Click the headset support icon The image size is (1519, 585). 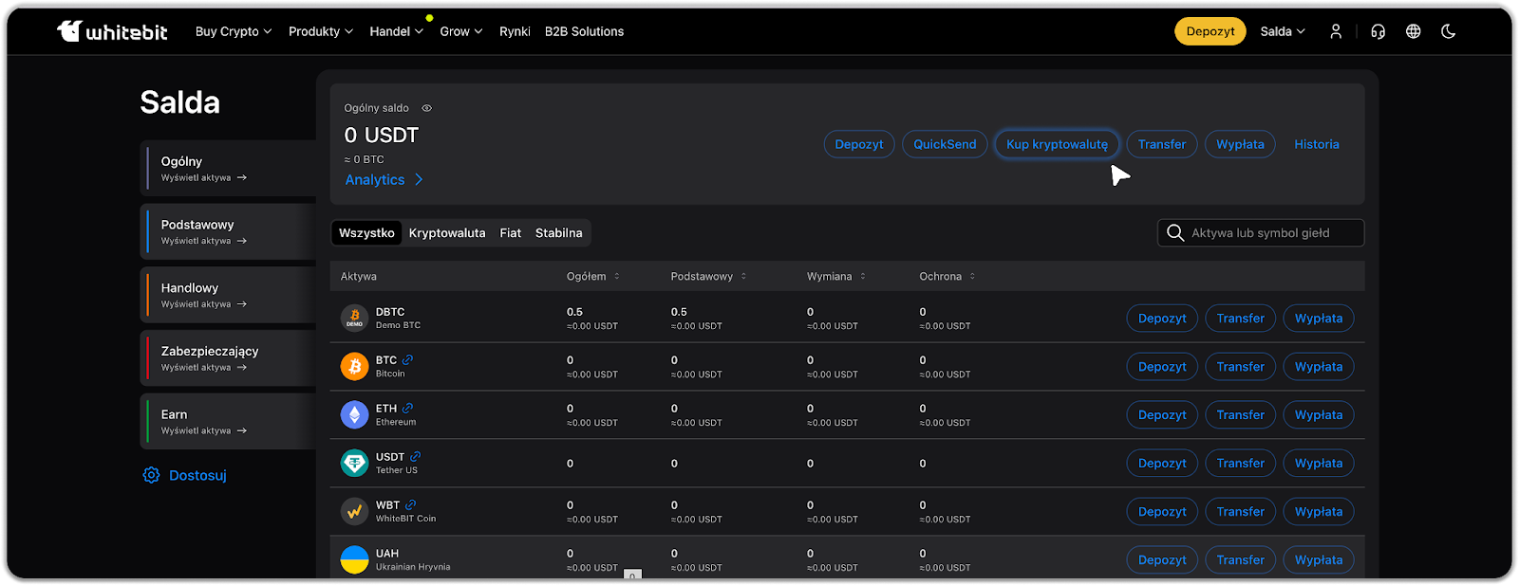pyautogui.click(x=1378, y=31)
